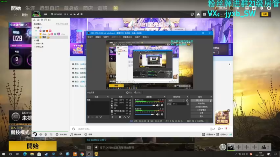Click the transition duration field showing 50 ms

(x=179, y=104)
